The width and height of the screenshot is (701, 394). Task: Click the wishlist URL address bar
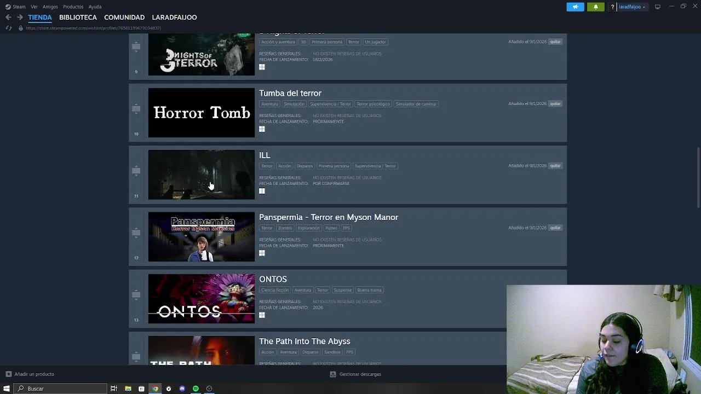[x=93, y=28]
